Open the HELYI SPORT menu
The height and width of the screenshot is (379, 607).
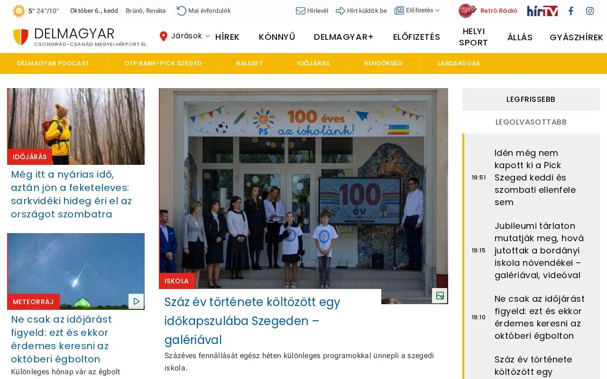473,37
